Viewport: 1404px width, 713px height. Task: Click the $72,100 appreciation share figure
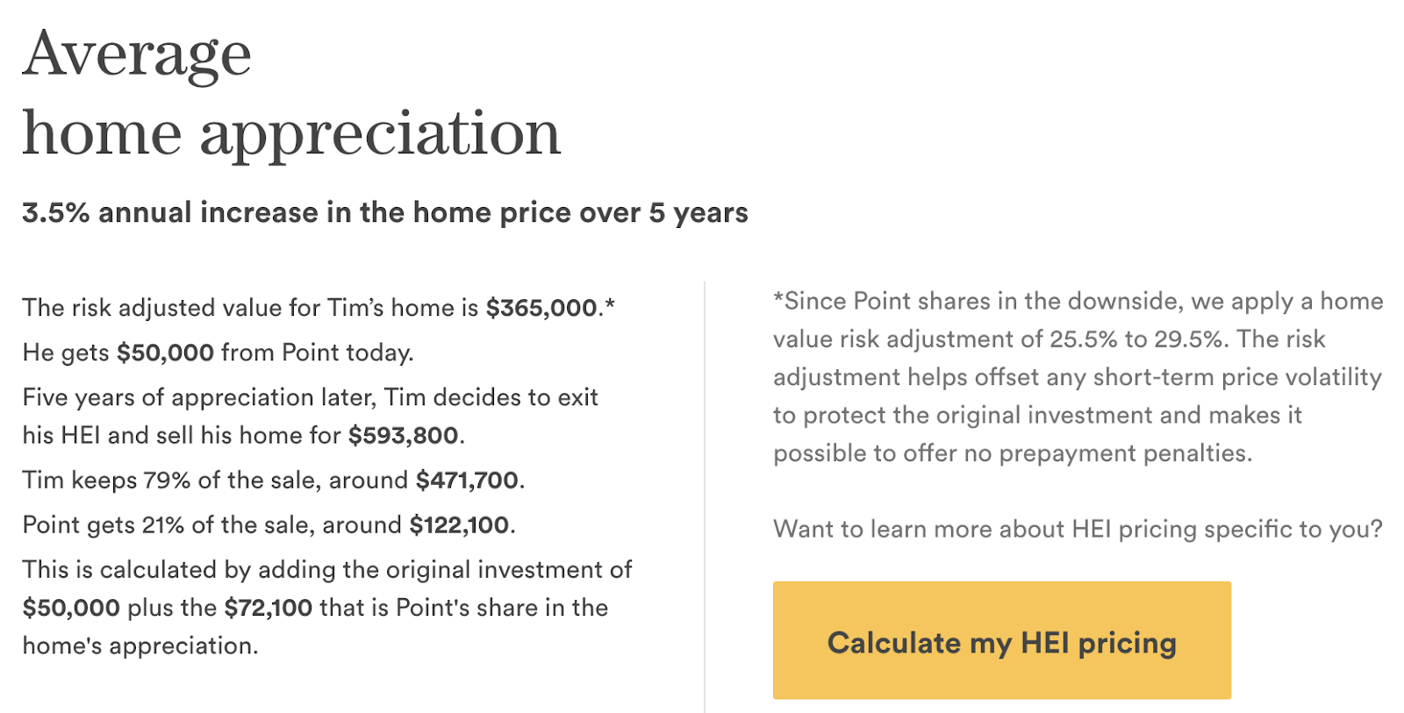click(x=269, y=607)
